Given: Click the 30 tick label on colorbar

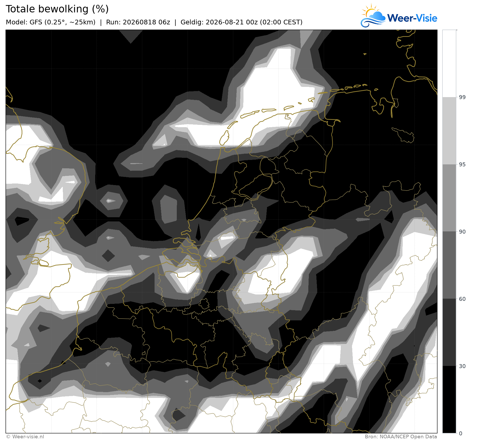Looking at the screenshot, I should (x=462, y=366).
